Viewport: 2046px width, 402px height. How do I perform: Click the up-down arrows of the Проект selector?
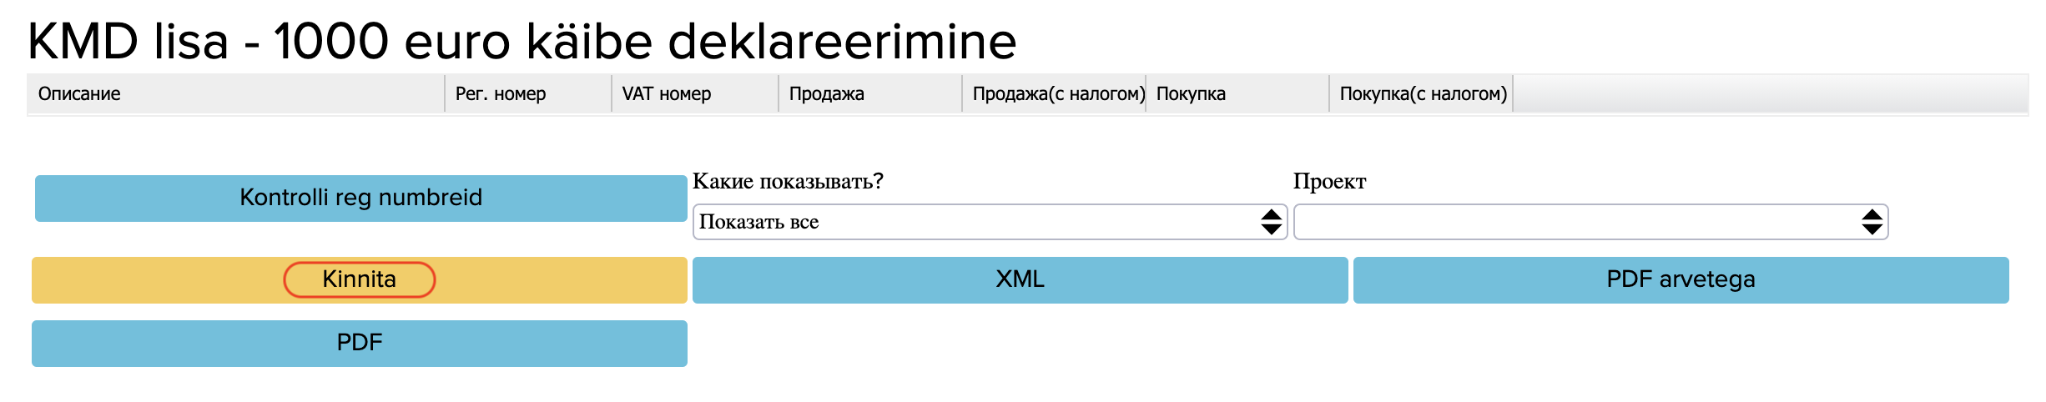point(1872,222)
